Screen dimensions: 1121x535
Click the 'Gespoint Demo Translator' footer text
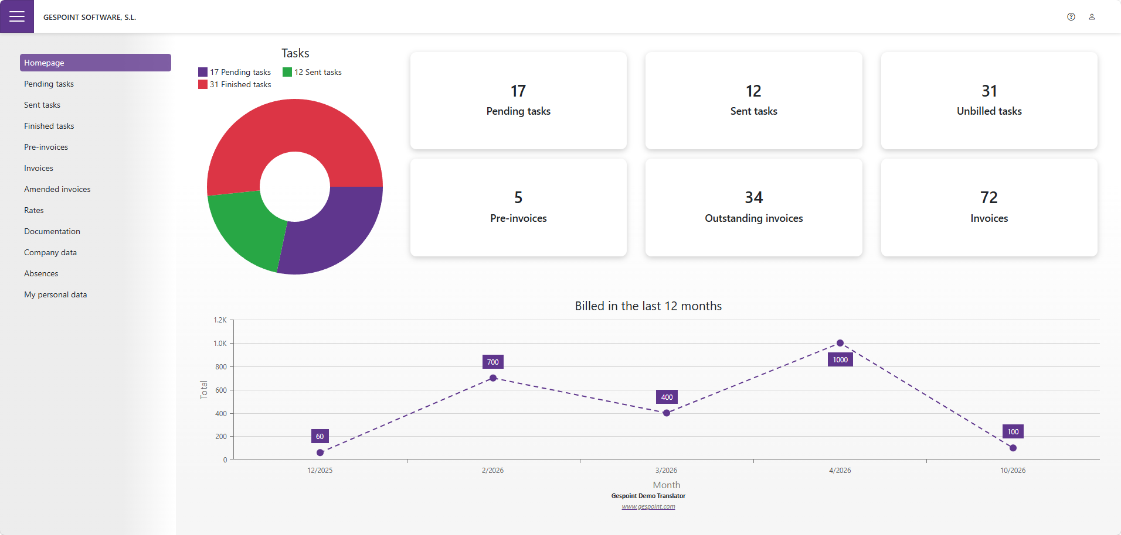(x=648, y=496)
